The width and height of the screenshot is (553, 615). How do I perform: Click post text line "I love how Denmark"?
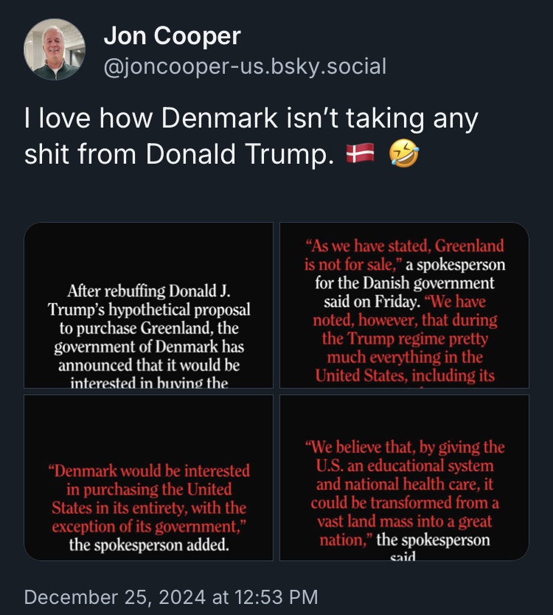pyautogui.click(x=251, y=118)
